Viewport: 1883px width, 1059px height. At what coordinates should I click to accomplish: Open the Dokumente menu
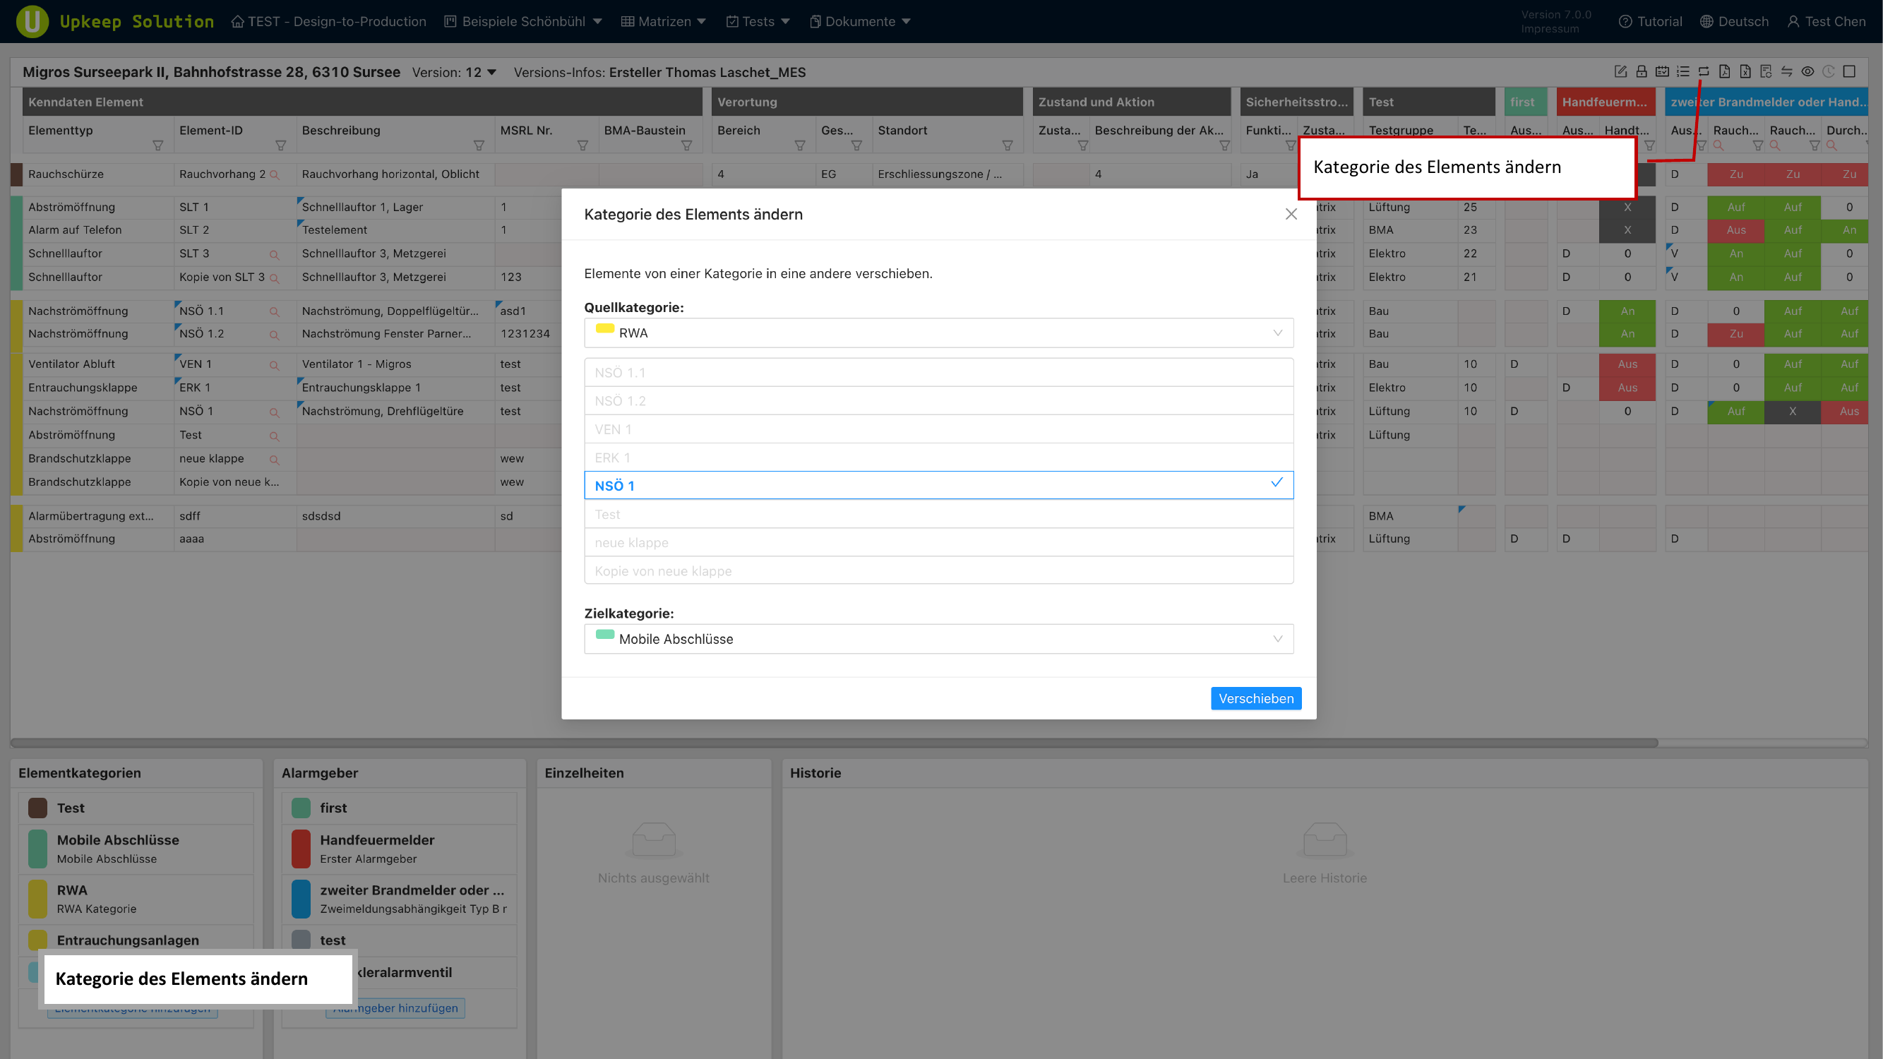tap(860, 21)
